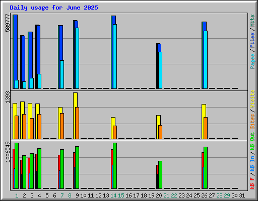The height and width of the screenshot is (201, 258).
Task: Click the day 9 orange sites bar
Action: pyautogui.click(x=77, y=123)
